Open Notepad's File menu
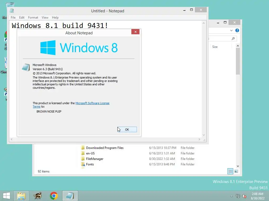The width and height of the screenshot is (269, 201). coord(13,18)
